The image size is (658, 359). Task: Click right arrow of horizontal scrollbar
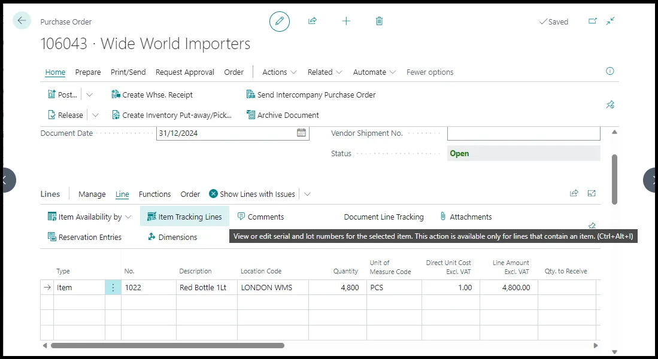[596, 346]
